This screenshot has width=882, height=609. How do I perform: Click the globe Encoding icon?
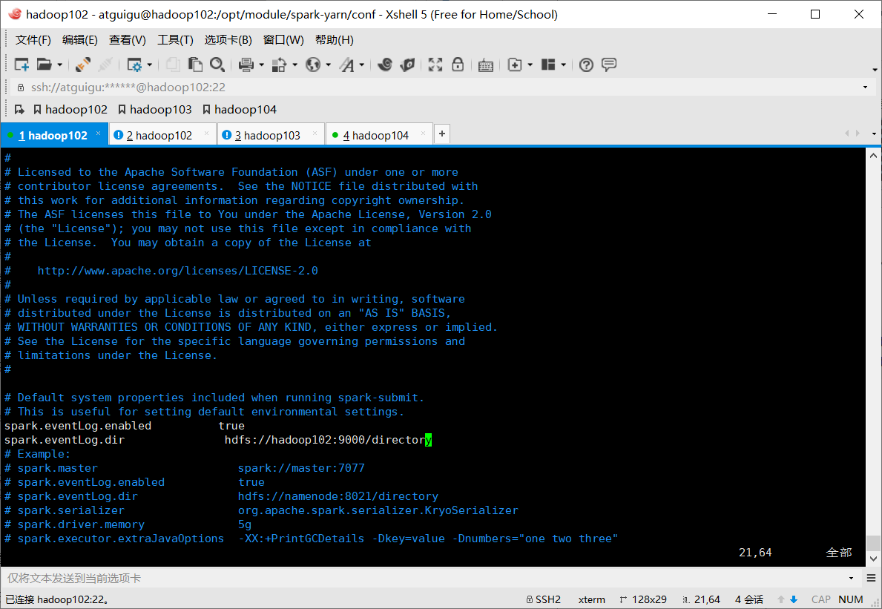[x=313, y=65]
